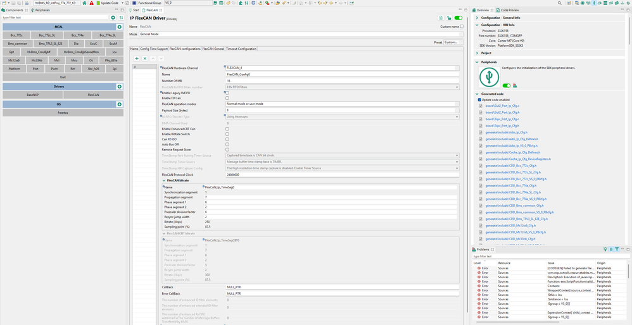Select the Bcc_772c component button
The image size is (632, 325).
click(x=18, y=35)
